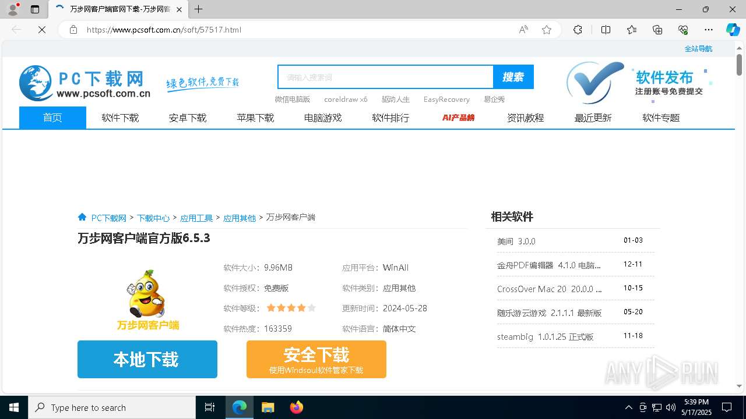Open 应用其他 breadcrumb link
The width and height of the screenshot is (746, 419).
pyautogui.click(x=240, y=218)
